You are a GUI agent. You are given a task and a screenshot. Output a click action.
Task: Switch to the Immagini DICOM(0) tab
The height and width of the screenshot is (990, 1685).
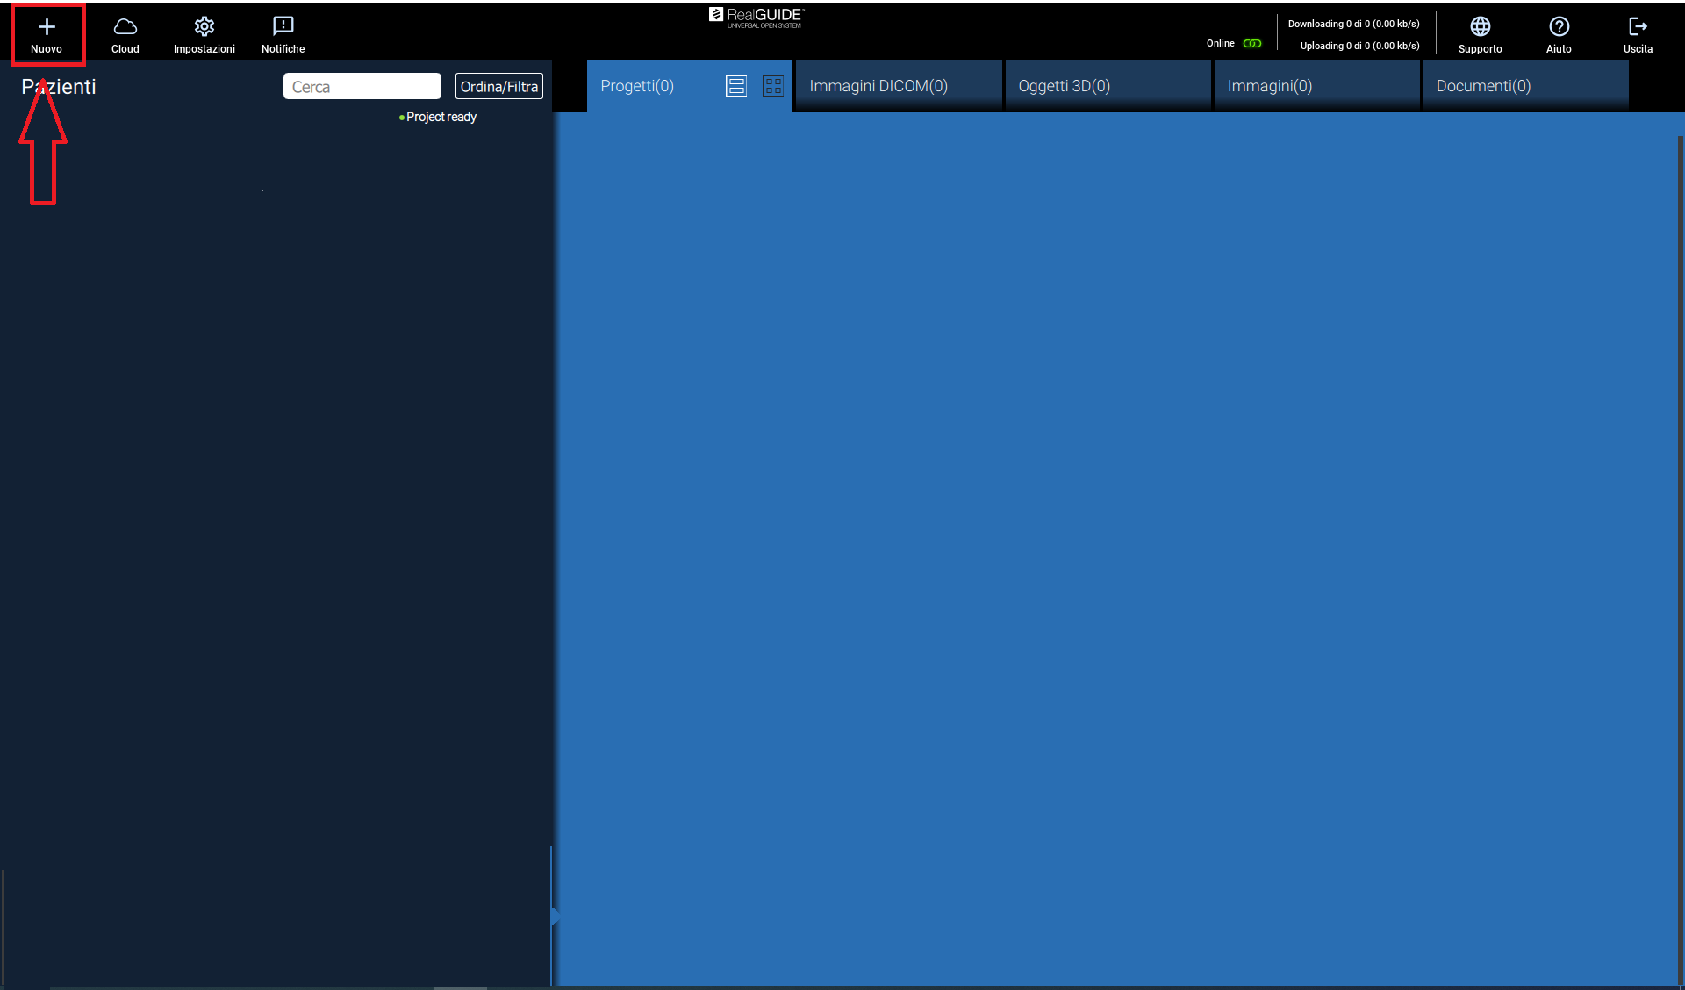coord(878,86)
